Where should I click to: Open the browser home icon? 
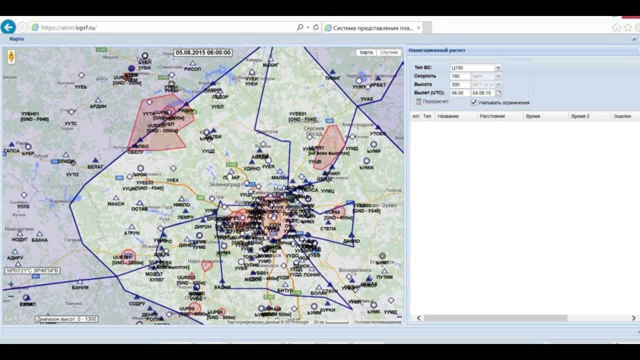[x=616, y=28]
